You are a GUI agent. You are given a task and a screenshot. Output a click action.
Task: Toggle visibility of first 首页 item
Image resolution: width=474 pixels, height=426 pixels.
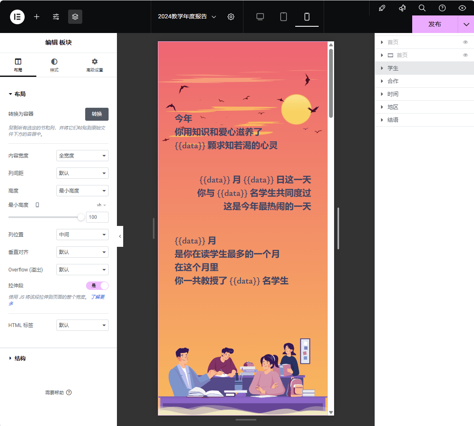coord(465,42)
